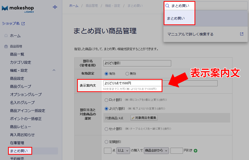249x160 pixels.
Task: Open the 以上 dropdown
Action: click(123, 150)
